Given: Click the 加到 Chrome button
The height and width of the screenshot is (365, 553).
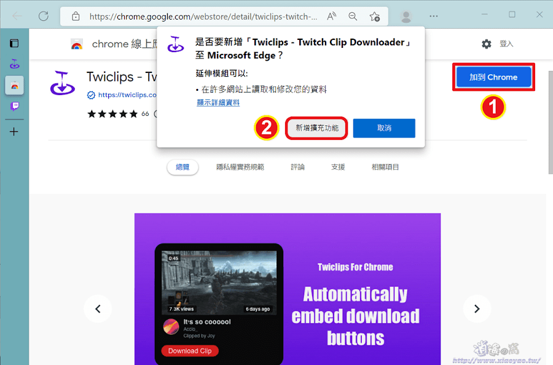Looking at the screenshot, I should [494, 77].
